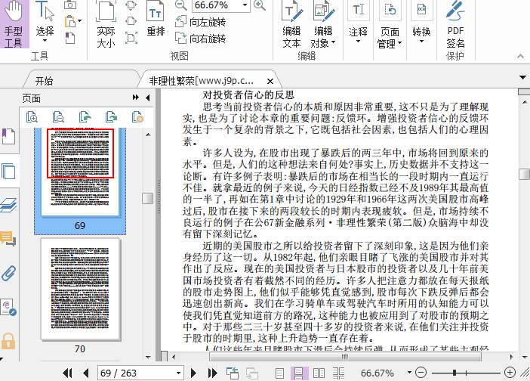Open the Select tool (选择)

coord(45,23)
